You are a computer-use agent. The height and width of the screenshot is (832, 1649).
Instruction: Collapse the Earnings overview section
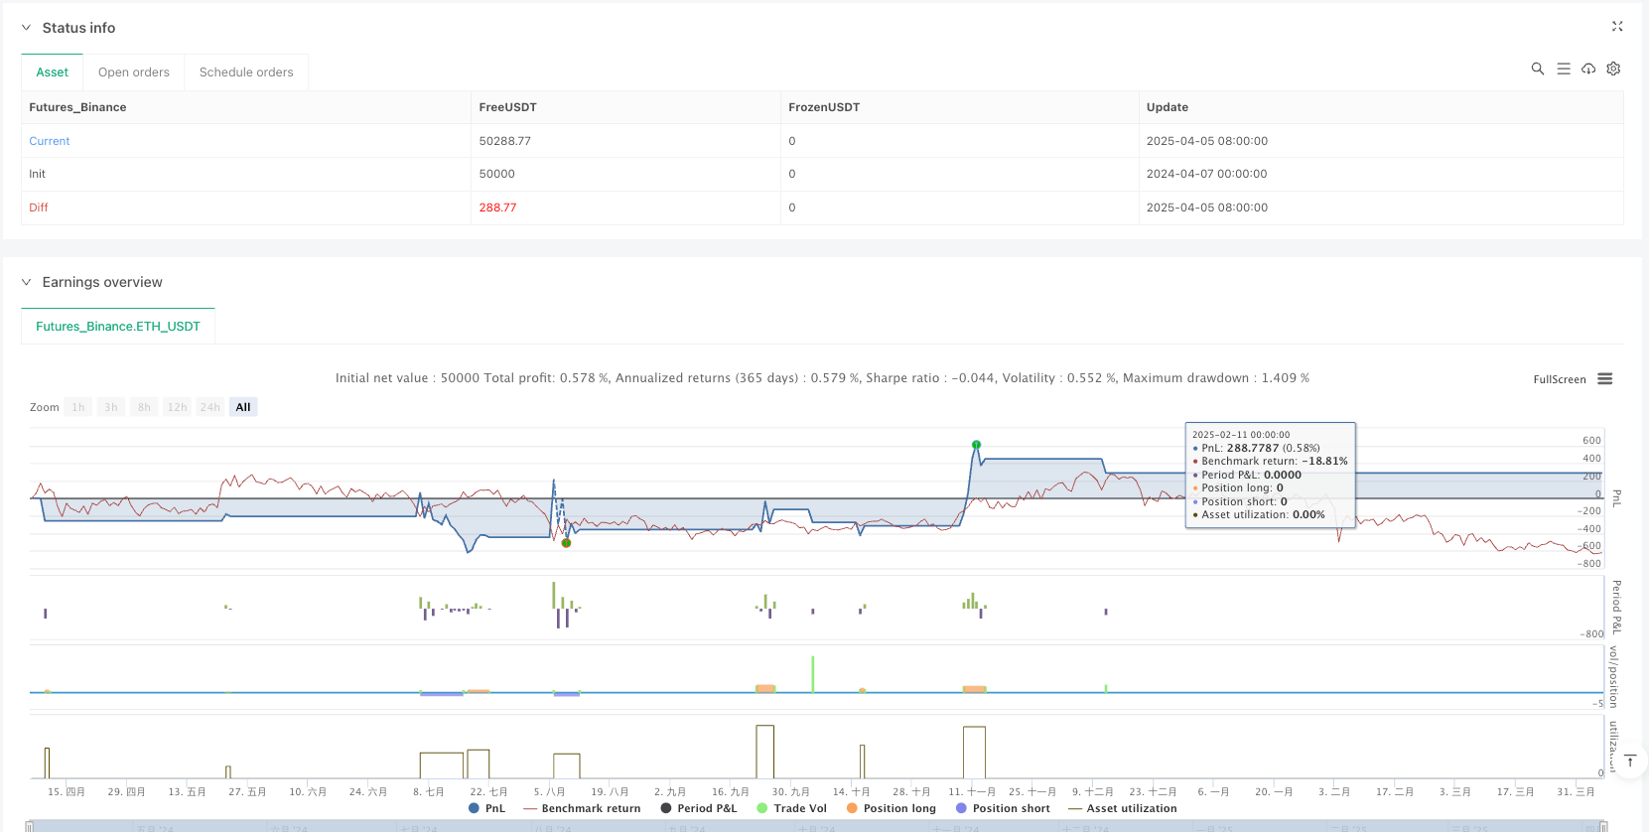(x=27, y=282)
